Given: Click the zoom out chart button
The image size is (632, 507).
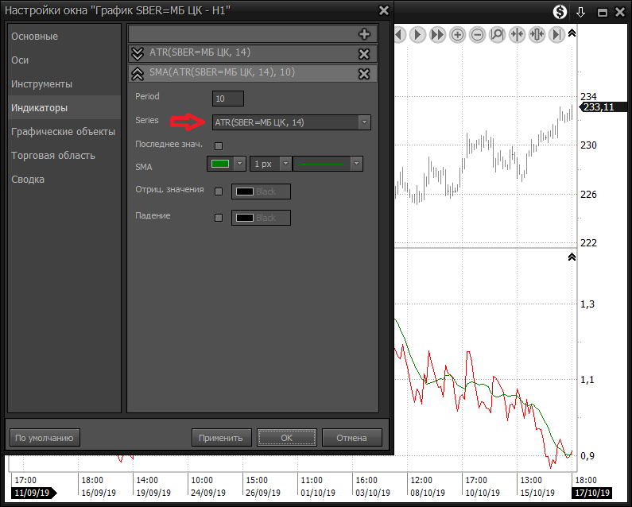Looking at the screenshot, I should [x=478, y=35].
